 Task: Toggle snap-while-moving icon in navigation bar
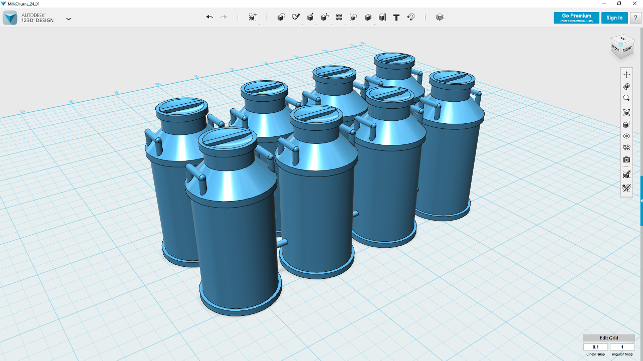[626, 174]
